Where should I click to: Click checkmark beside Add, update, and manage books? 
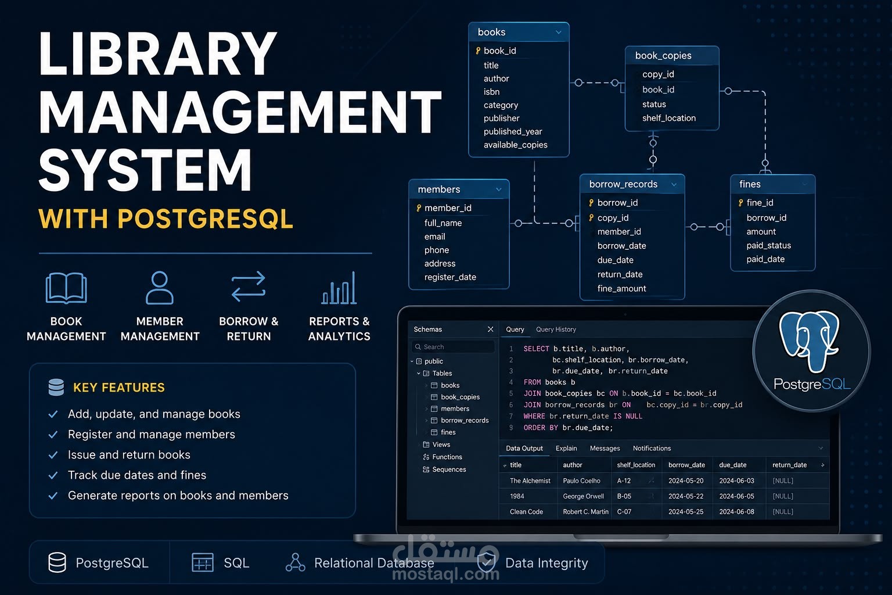(x=53, y=414)
